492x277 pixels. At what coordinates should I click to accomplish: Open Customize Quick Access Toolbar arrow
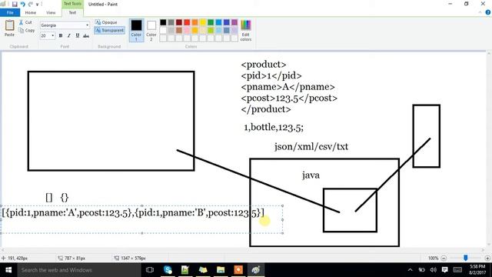tap(38, 5)
